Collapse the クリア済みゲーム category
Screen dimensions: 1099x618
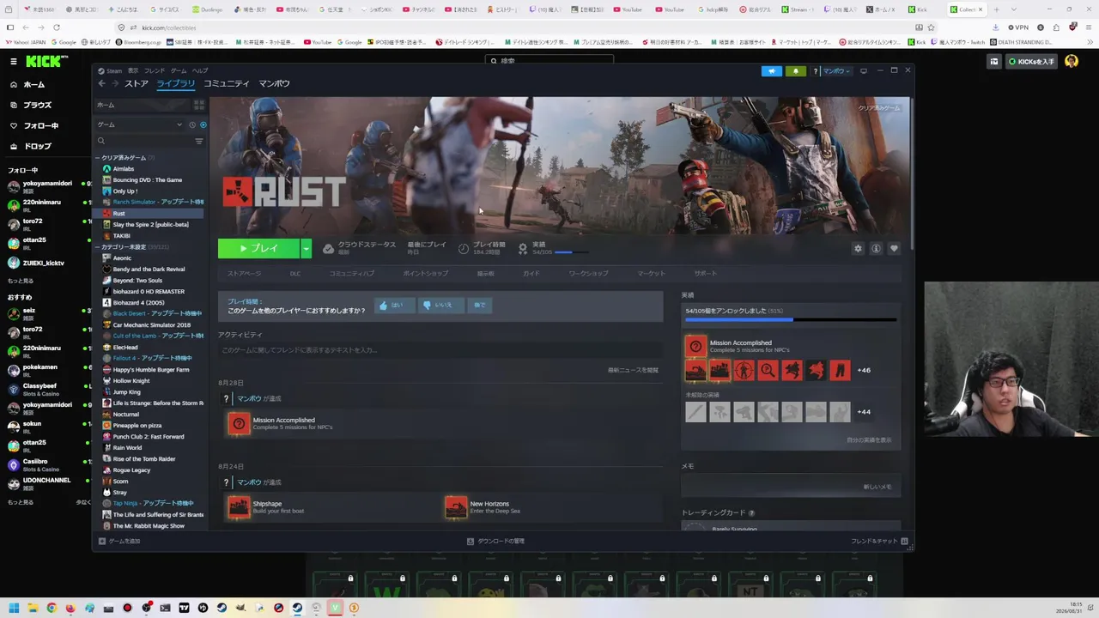click(127, 158)
